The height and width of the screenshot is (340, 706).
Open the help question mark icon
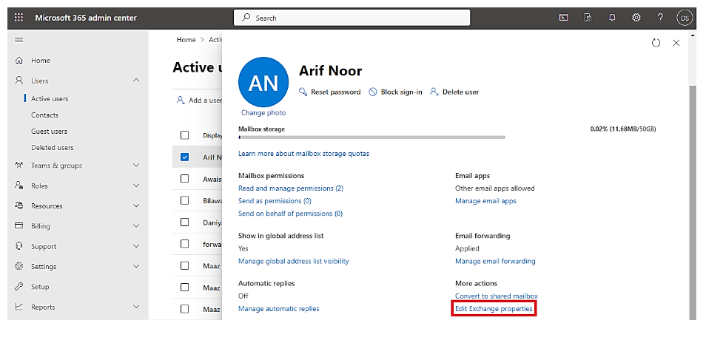(x=660, y=18)
